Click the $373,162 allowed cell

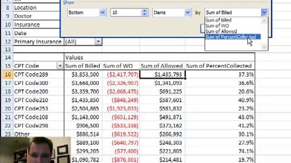(162, 125)
